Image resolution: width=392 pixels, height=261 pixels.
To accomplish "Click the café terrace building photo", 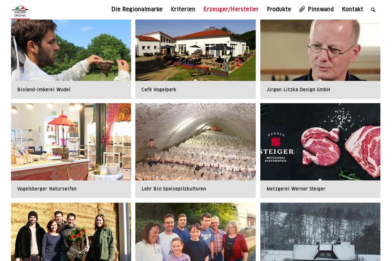I will (x=196, y=50).
